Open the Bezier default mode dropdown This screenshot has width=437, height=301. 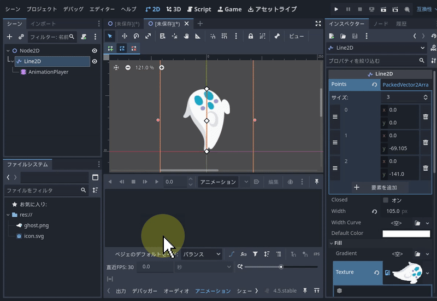point(202,254)
